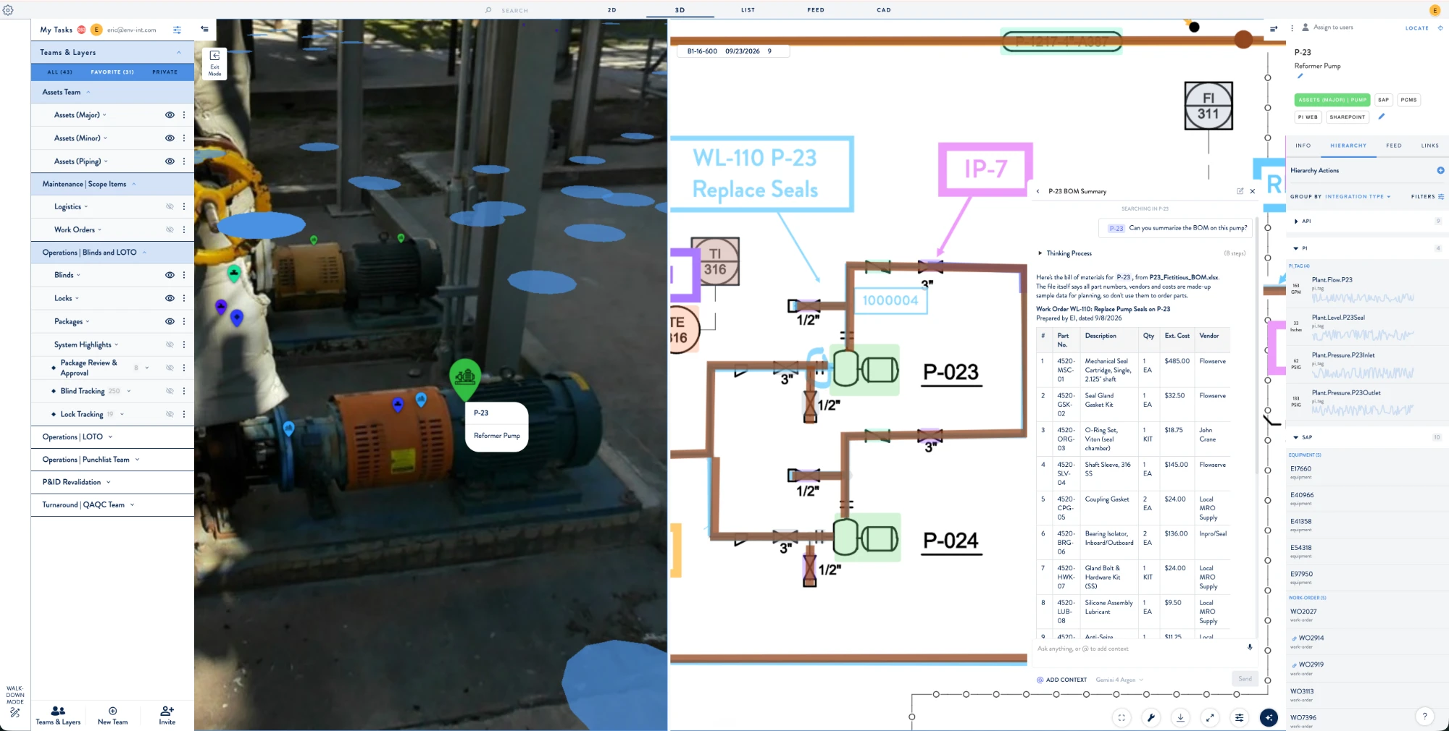Click the expand arrows icon in the bottom toolbar
The image size is (1449, 731).
pyautogui.click(x=1210, y=717)
